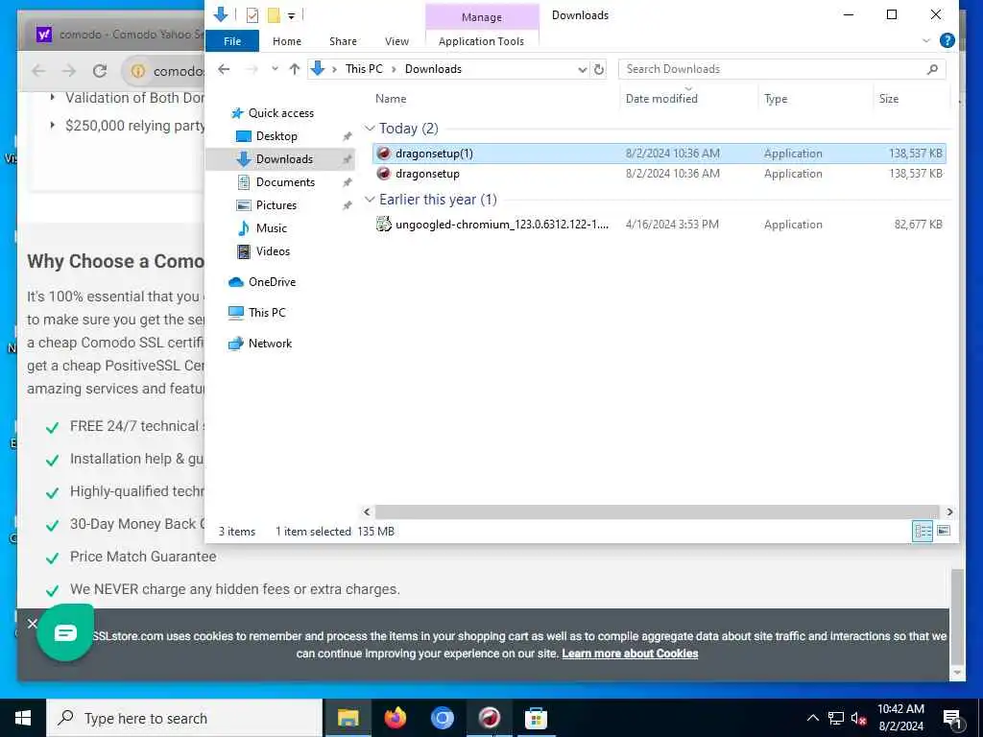Open the Chromium taskbar icon

coord(442,718)
